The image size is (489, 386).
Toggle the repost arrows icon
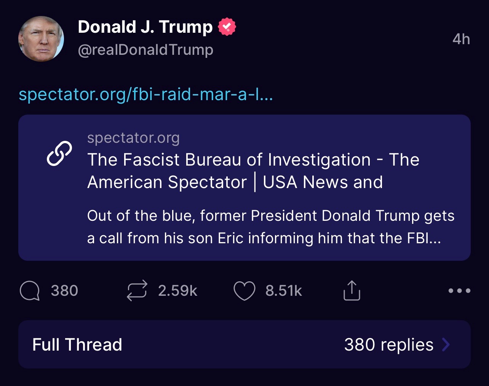coord(137,291)
